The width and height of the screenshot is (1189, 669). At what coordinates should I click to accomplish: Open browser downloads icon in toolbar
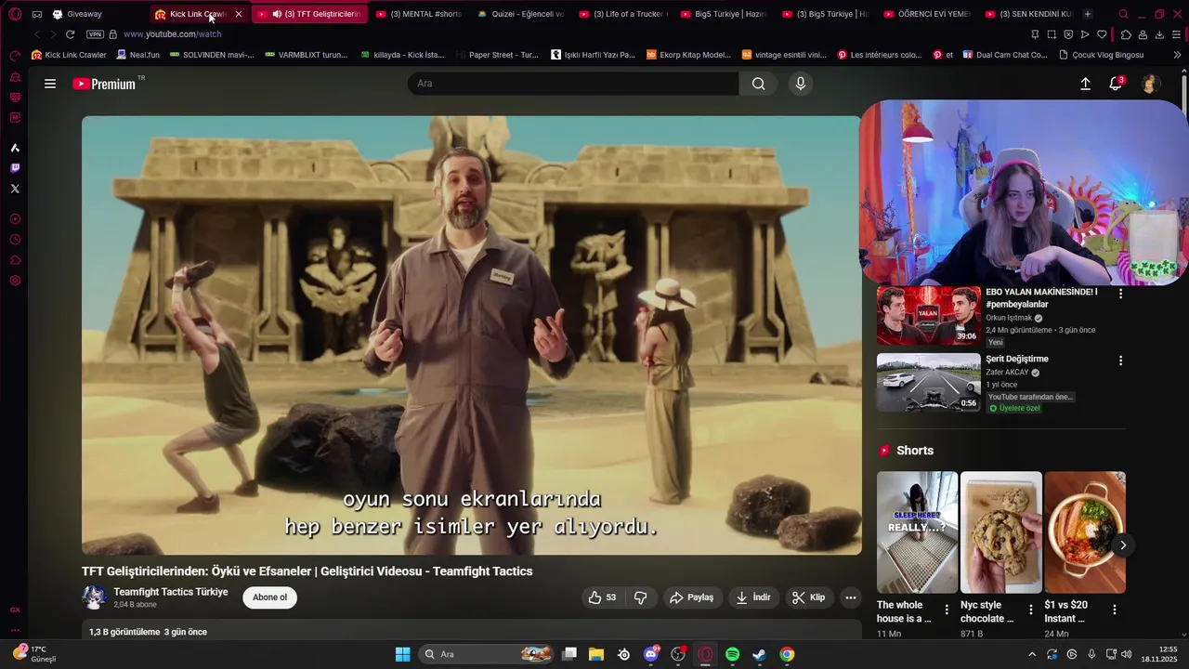[1159, 34]
